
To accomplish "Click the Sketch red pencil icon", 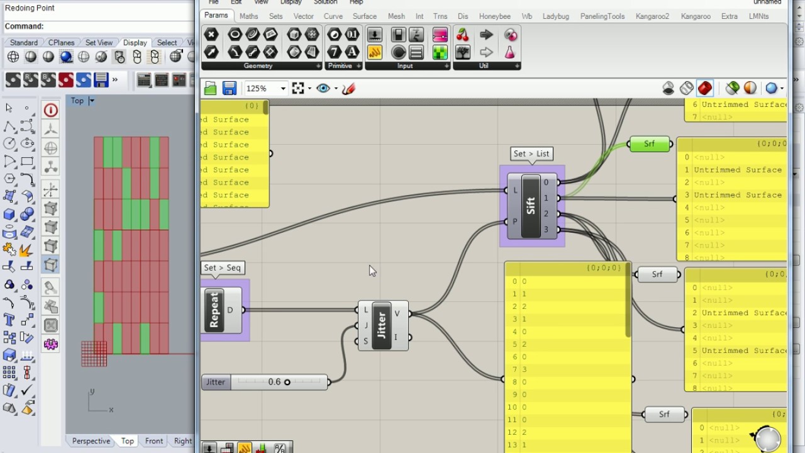I will [x=349, y=89].
